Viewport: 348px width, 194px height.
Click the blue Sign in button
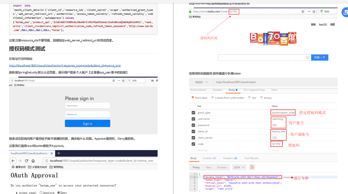coord(87,123)
